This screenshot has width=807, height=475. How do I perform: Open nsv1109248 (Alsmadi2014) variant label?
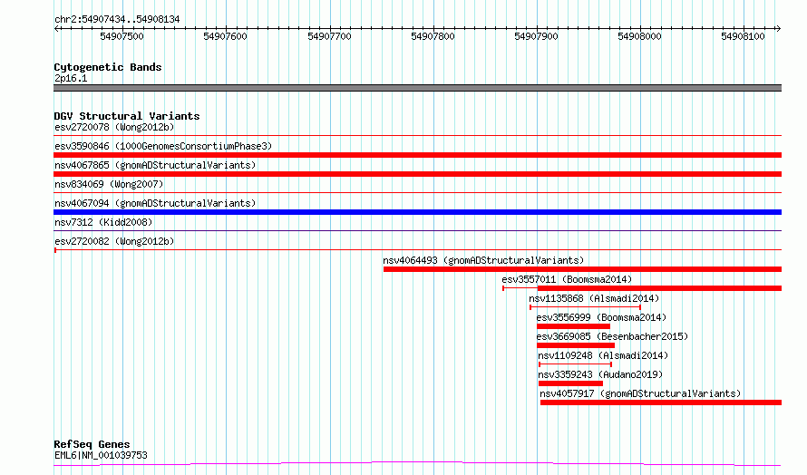point(603,355)
